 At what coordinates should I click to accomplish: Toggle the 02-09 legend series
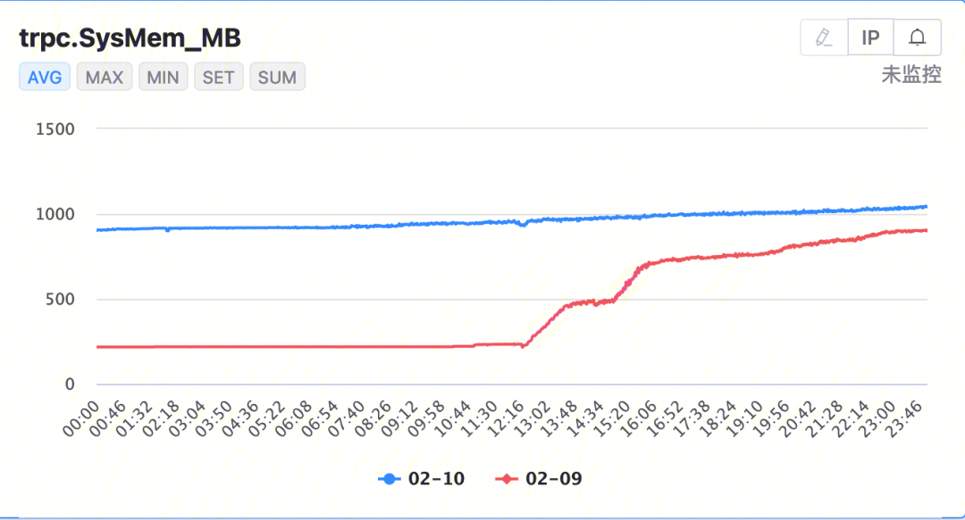539,479
